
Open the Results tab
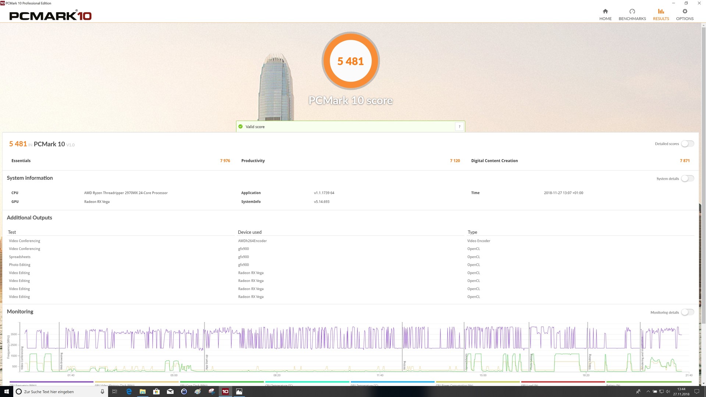pyautogui.click(x=661, y=14)
